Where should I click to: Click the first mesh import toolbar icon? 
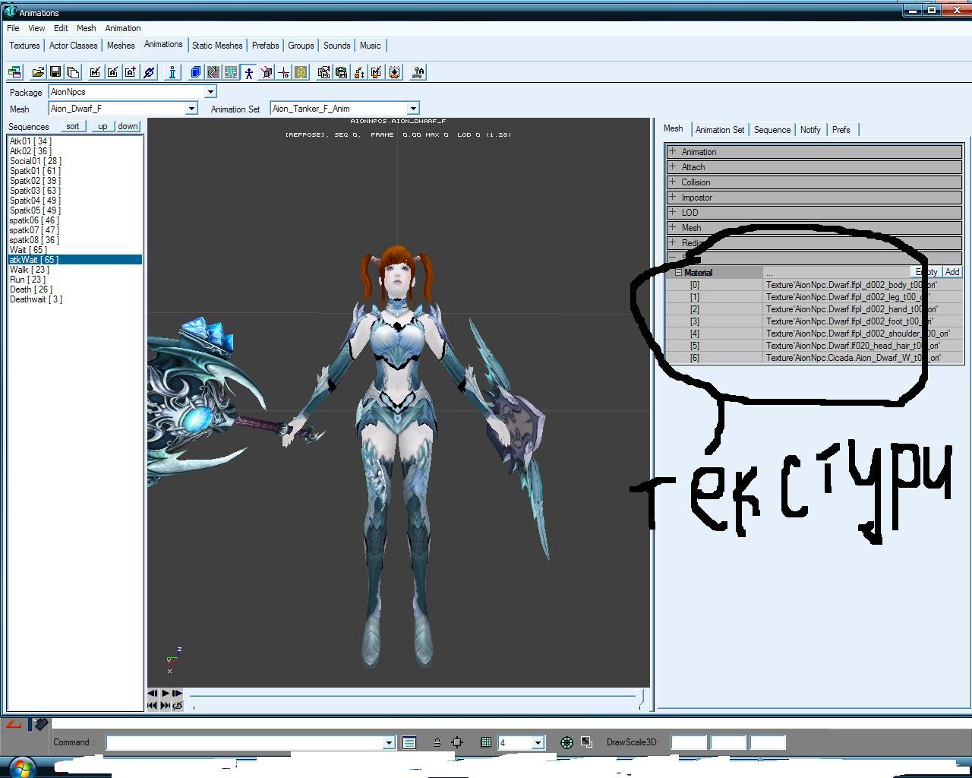pyautogui.click(x=323, y=72)
